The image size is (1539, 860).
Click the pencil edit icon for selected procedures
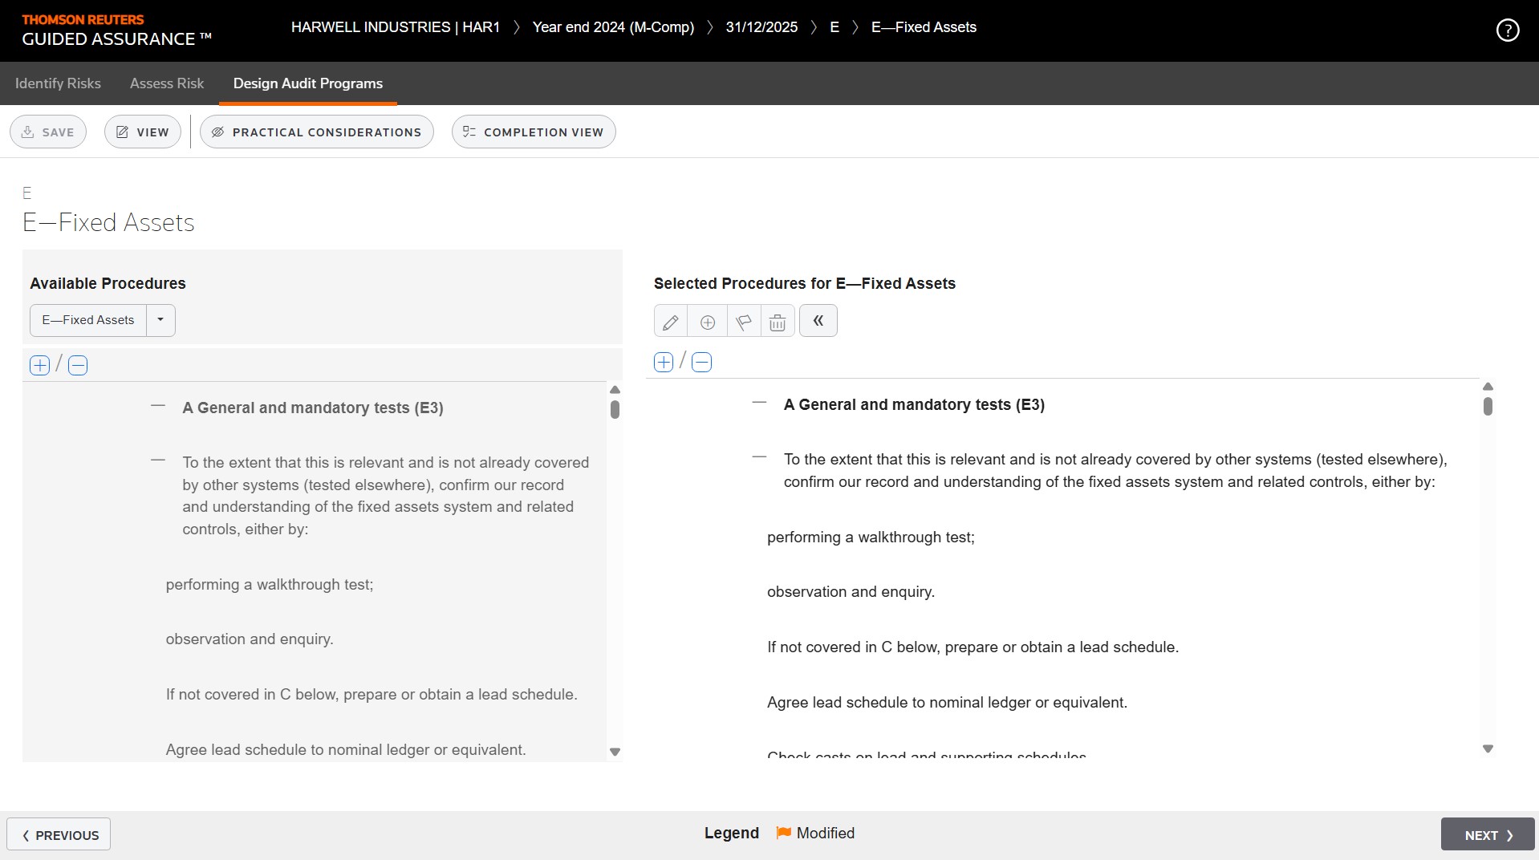670,322
